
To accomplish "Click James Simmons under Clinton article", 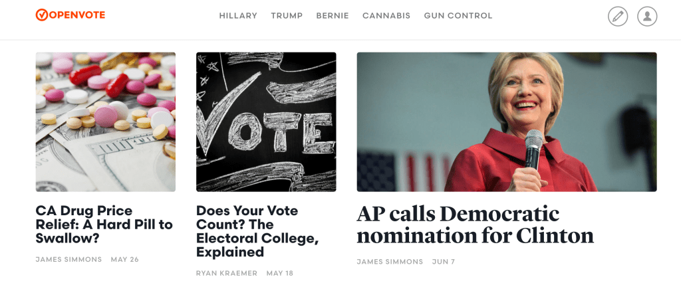I will click(390, 262).
